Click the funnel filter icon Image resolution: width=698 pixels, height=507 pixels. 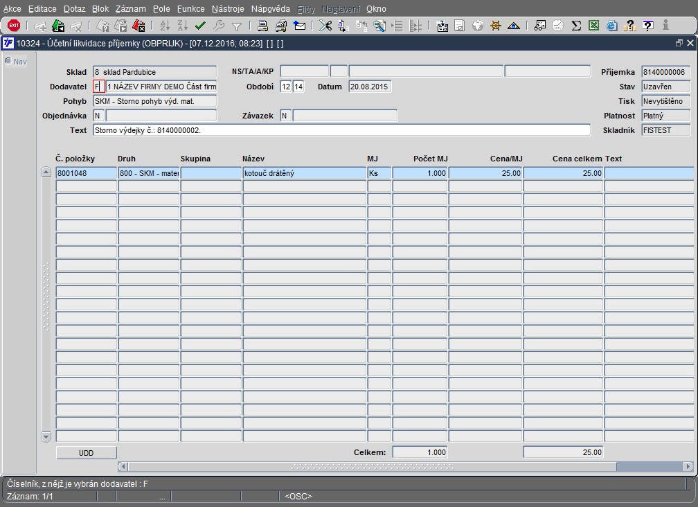237,26
